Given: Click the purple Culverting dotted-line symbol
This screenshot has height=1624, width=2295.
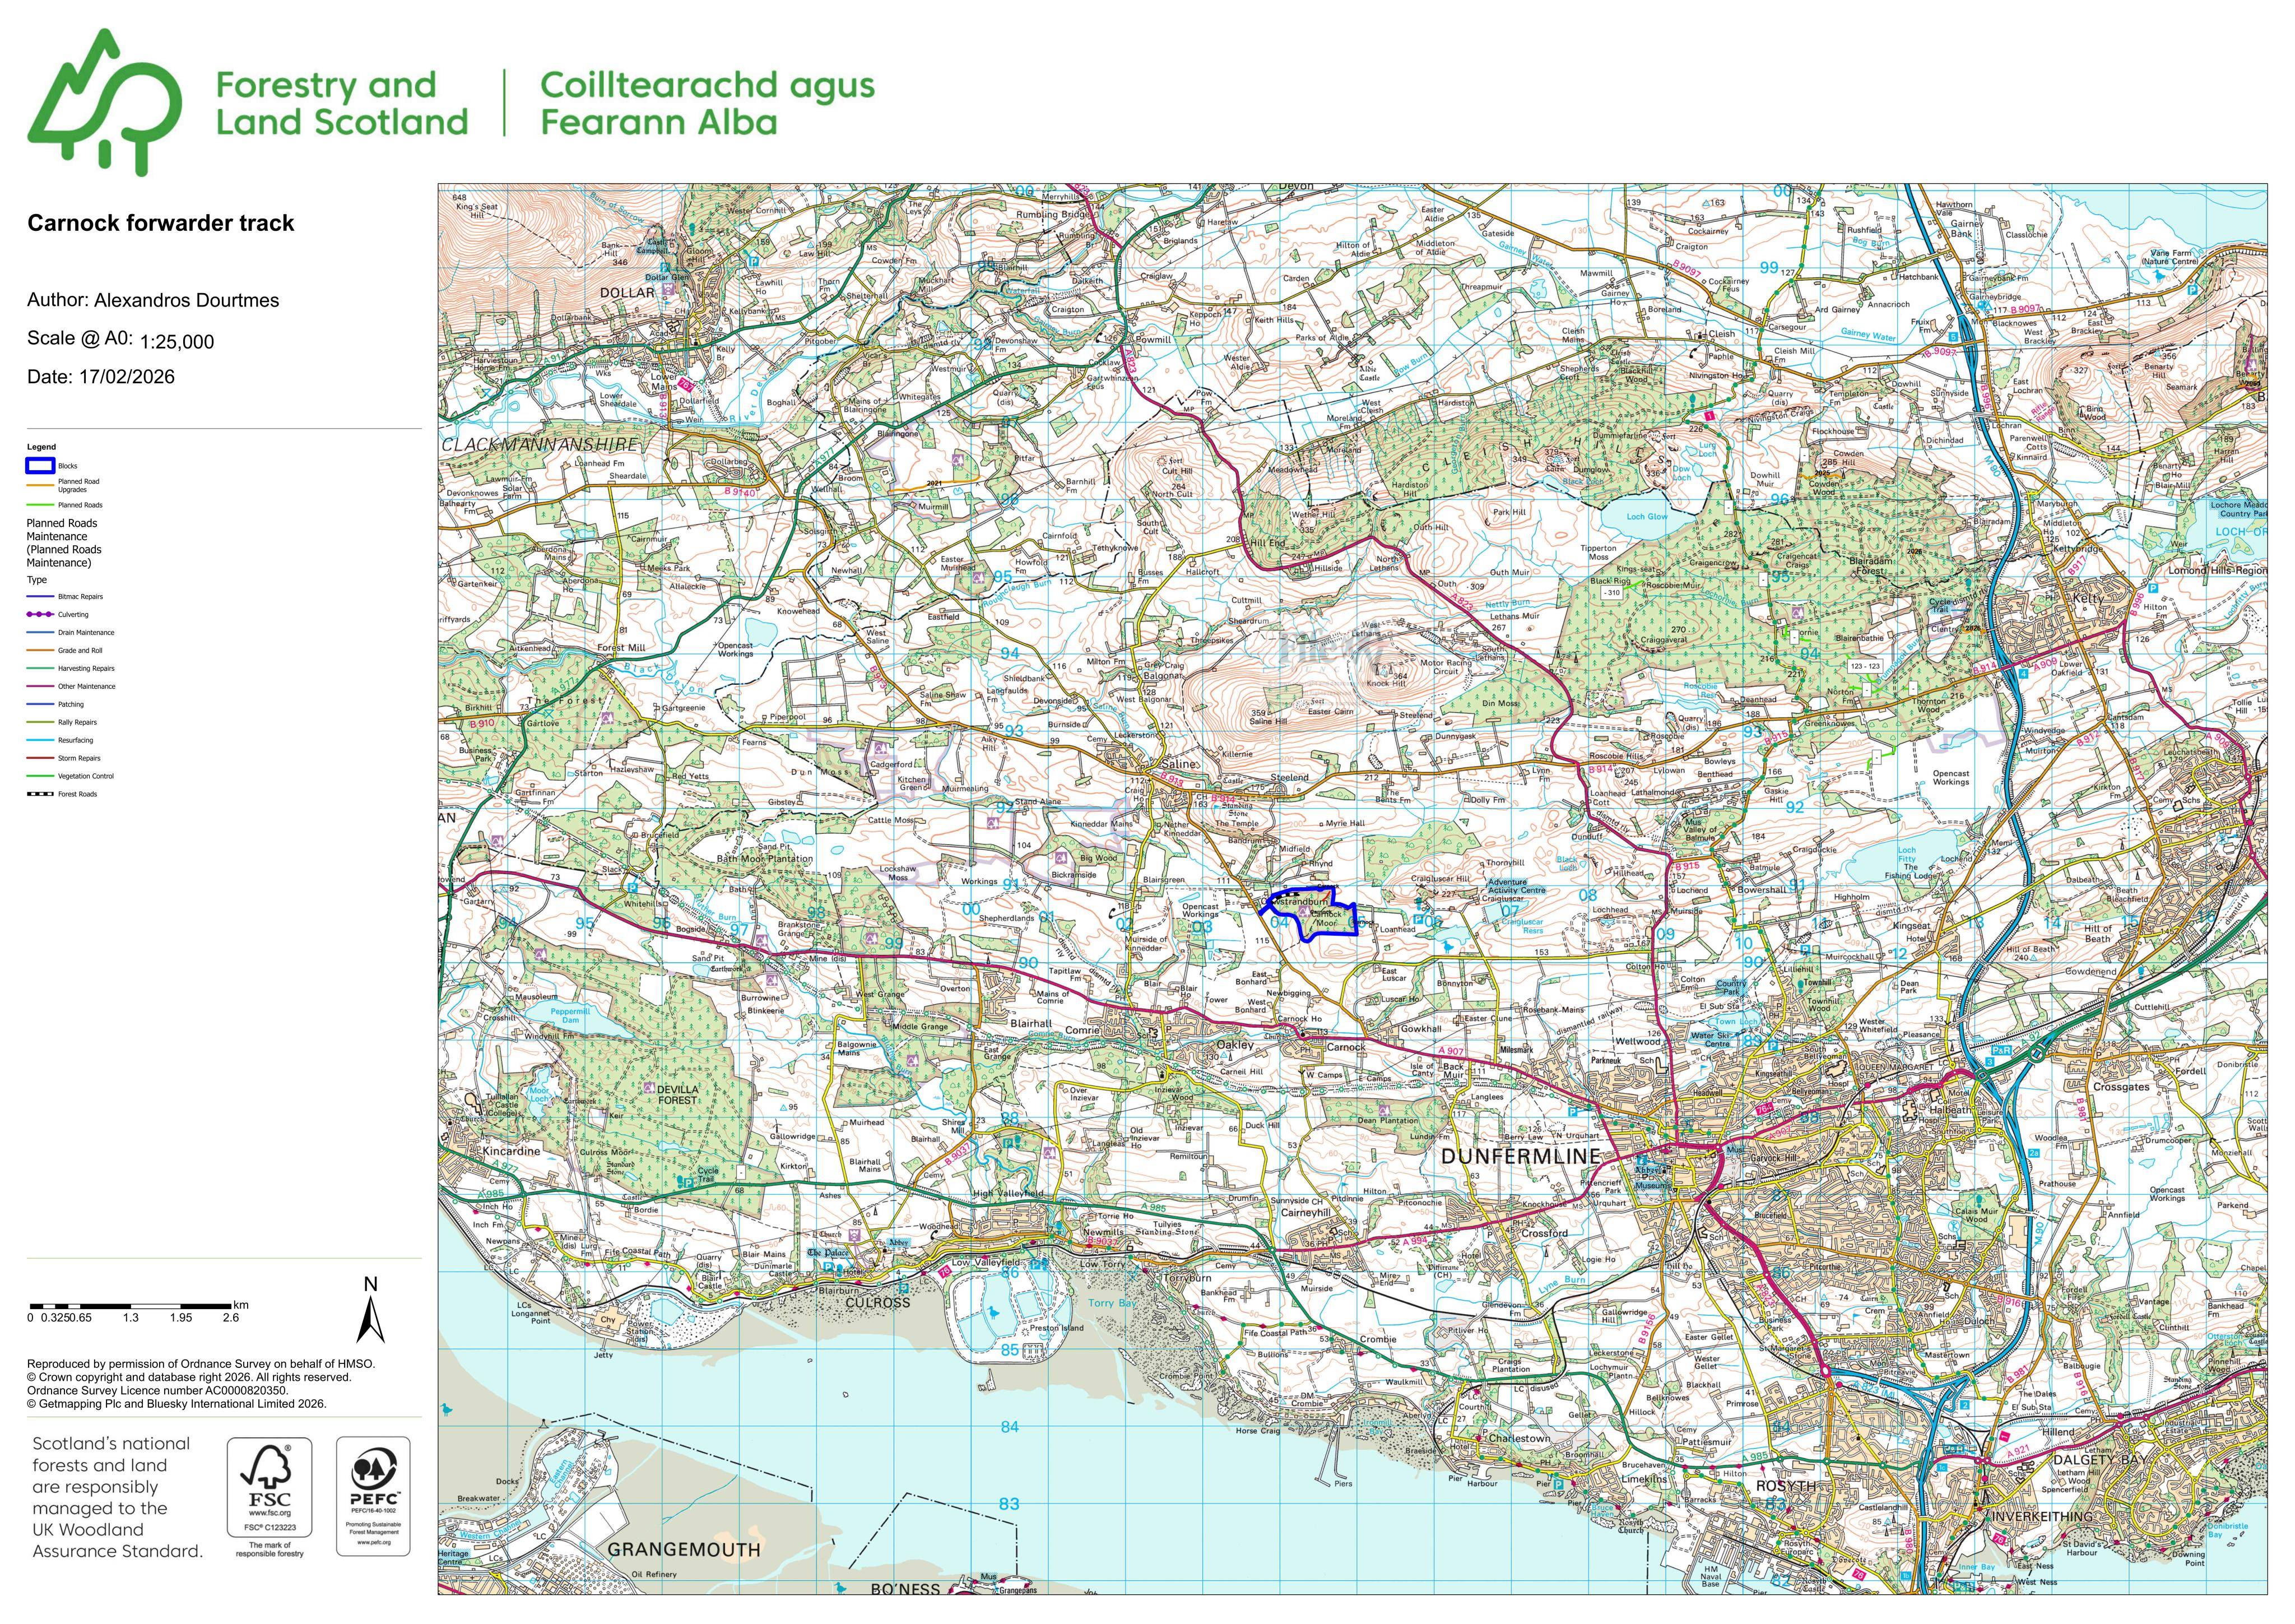Looking at the screenshot, I should [x=40, y=615].
